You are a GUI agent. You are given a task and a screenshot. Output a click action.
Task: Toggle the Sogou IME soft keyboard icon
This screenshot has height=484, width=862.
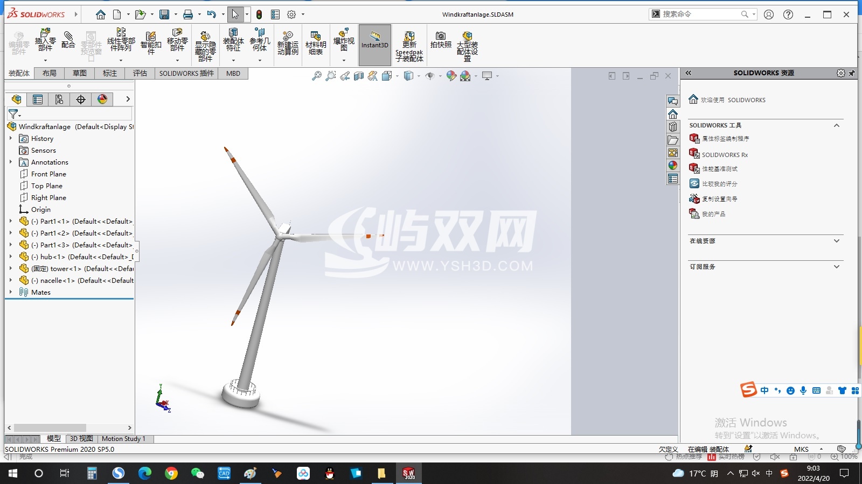tap(816, 390)
